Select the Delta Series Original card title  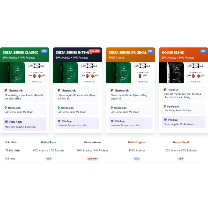(x=128, y=53)
